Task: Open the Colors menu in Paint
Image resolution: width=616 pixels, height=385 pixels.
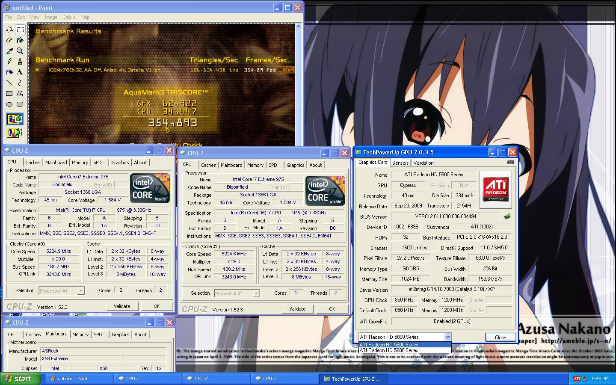Action: pos(69,17)
